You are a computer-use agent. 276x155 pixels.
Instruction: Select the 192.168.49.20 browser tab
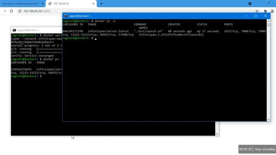point(71,3)
